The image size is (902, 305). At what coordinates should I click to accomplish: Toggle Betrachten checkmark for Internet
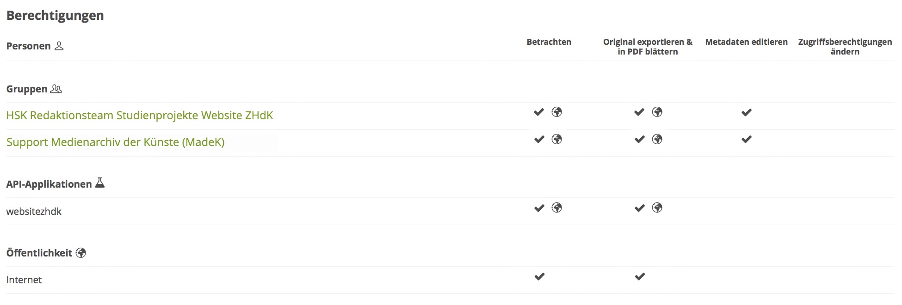point(539,276)
